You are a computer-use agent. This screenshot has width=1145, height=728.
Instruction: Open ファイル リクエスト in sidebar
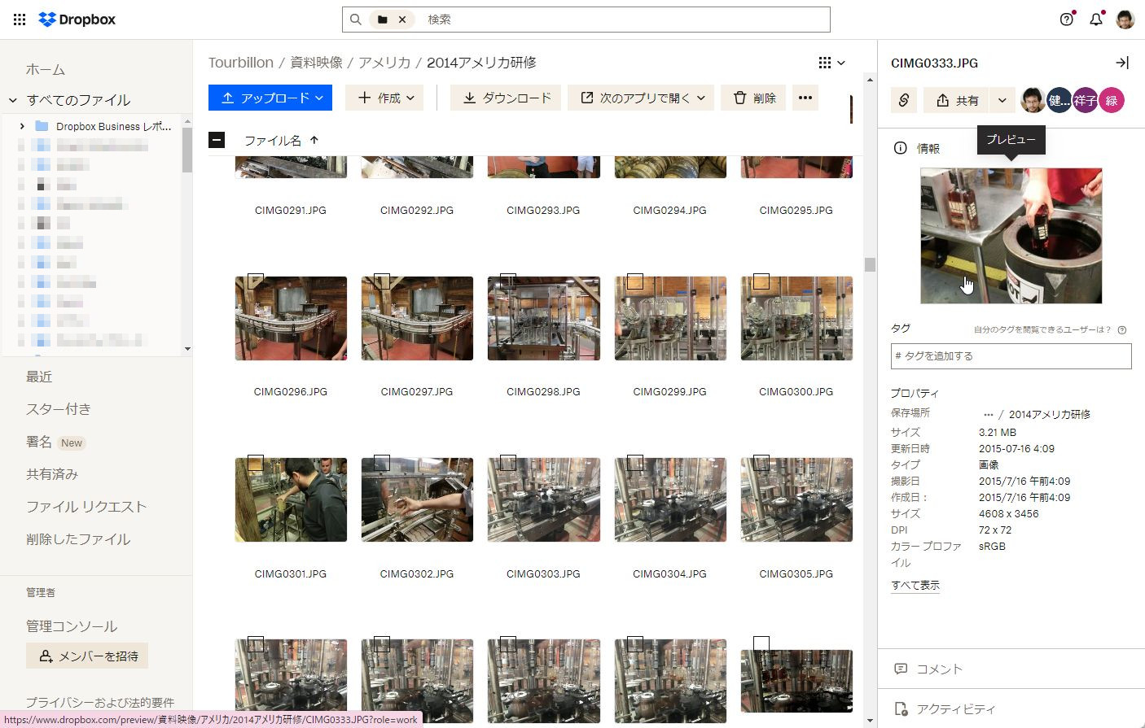86,507
